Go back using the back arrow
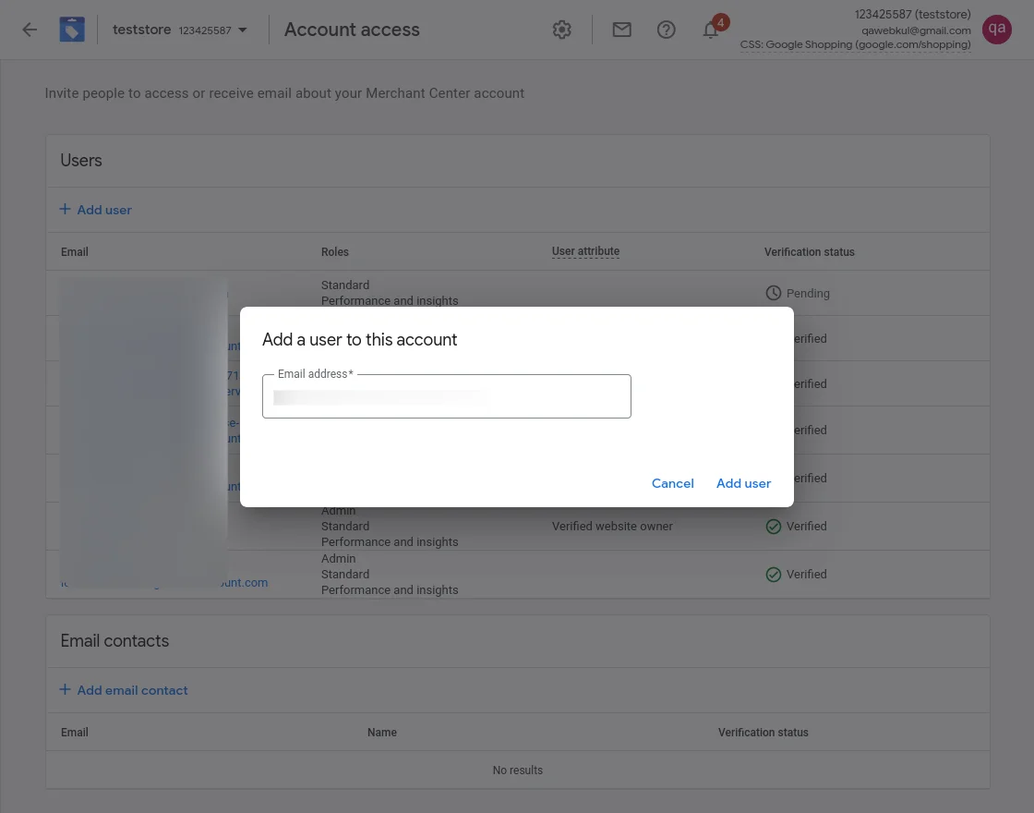 click(30, 30)
